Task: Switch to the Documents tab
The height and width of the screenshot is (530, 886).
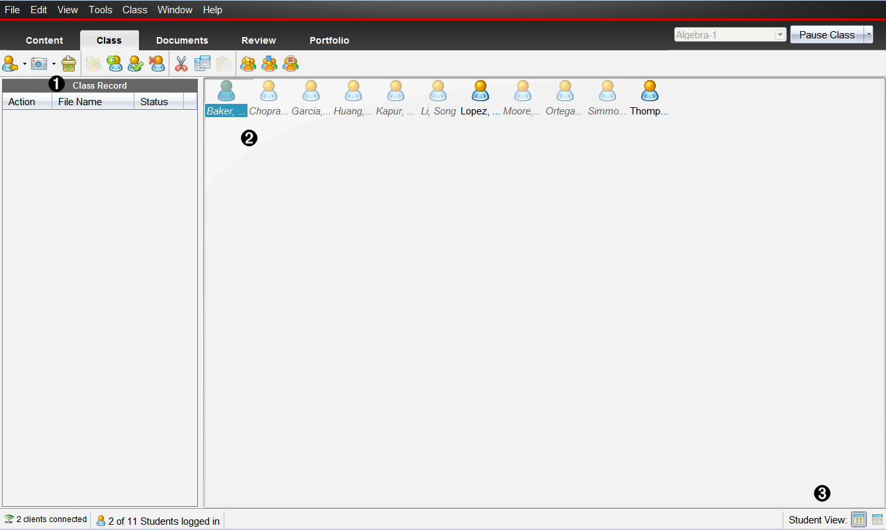Action: tap(182, 40)
